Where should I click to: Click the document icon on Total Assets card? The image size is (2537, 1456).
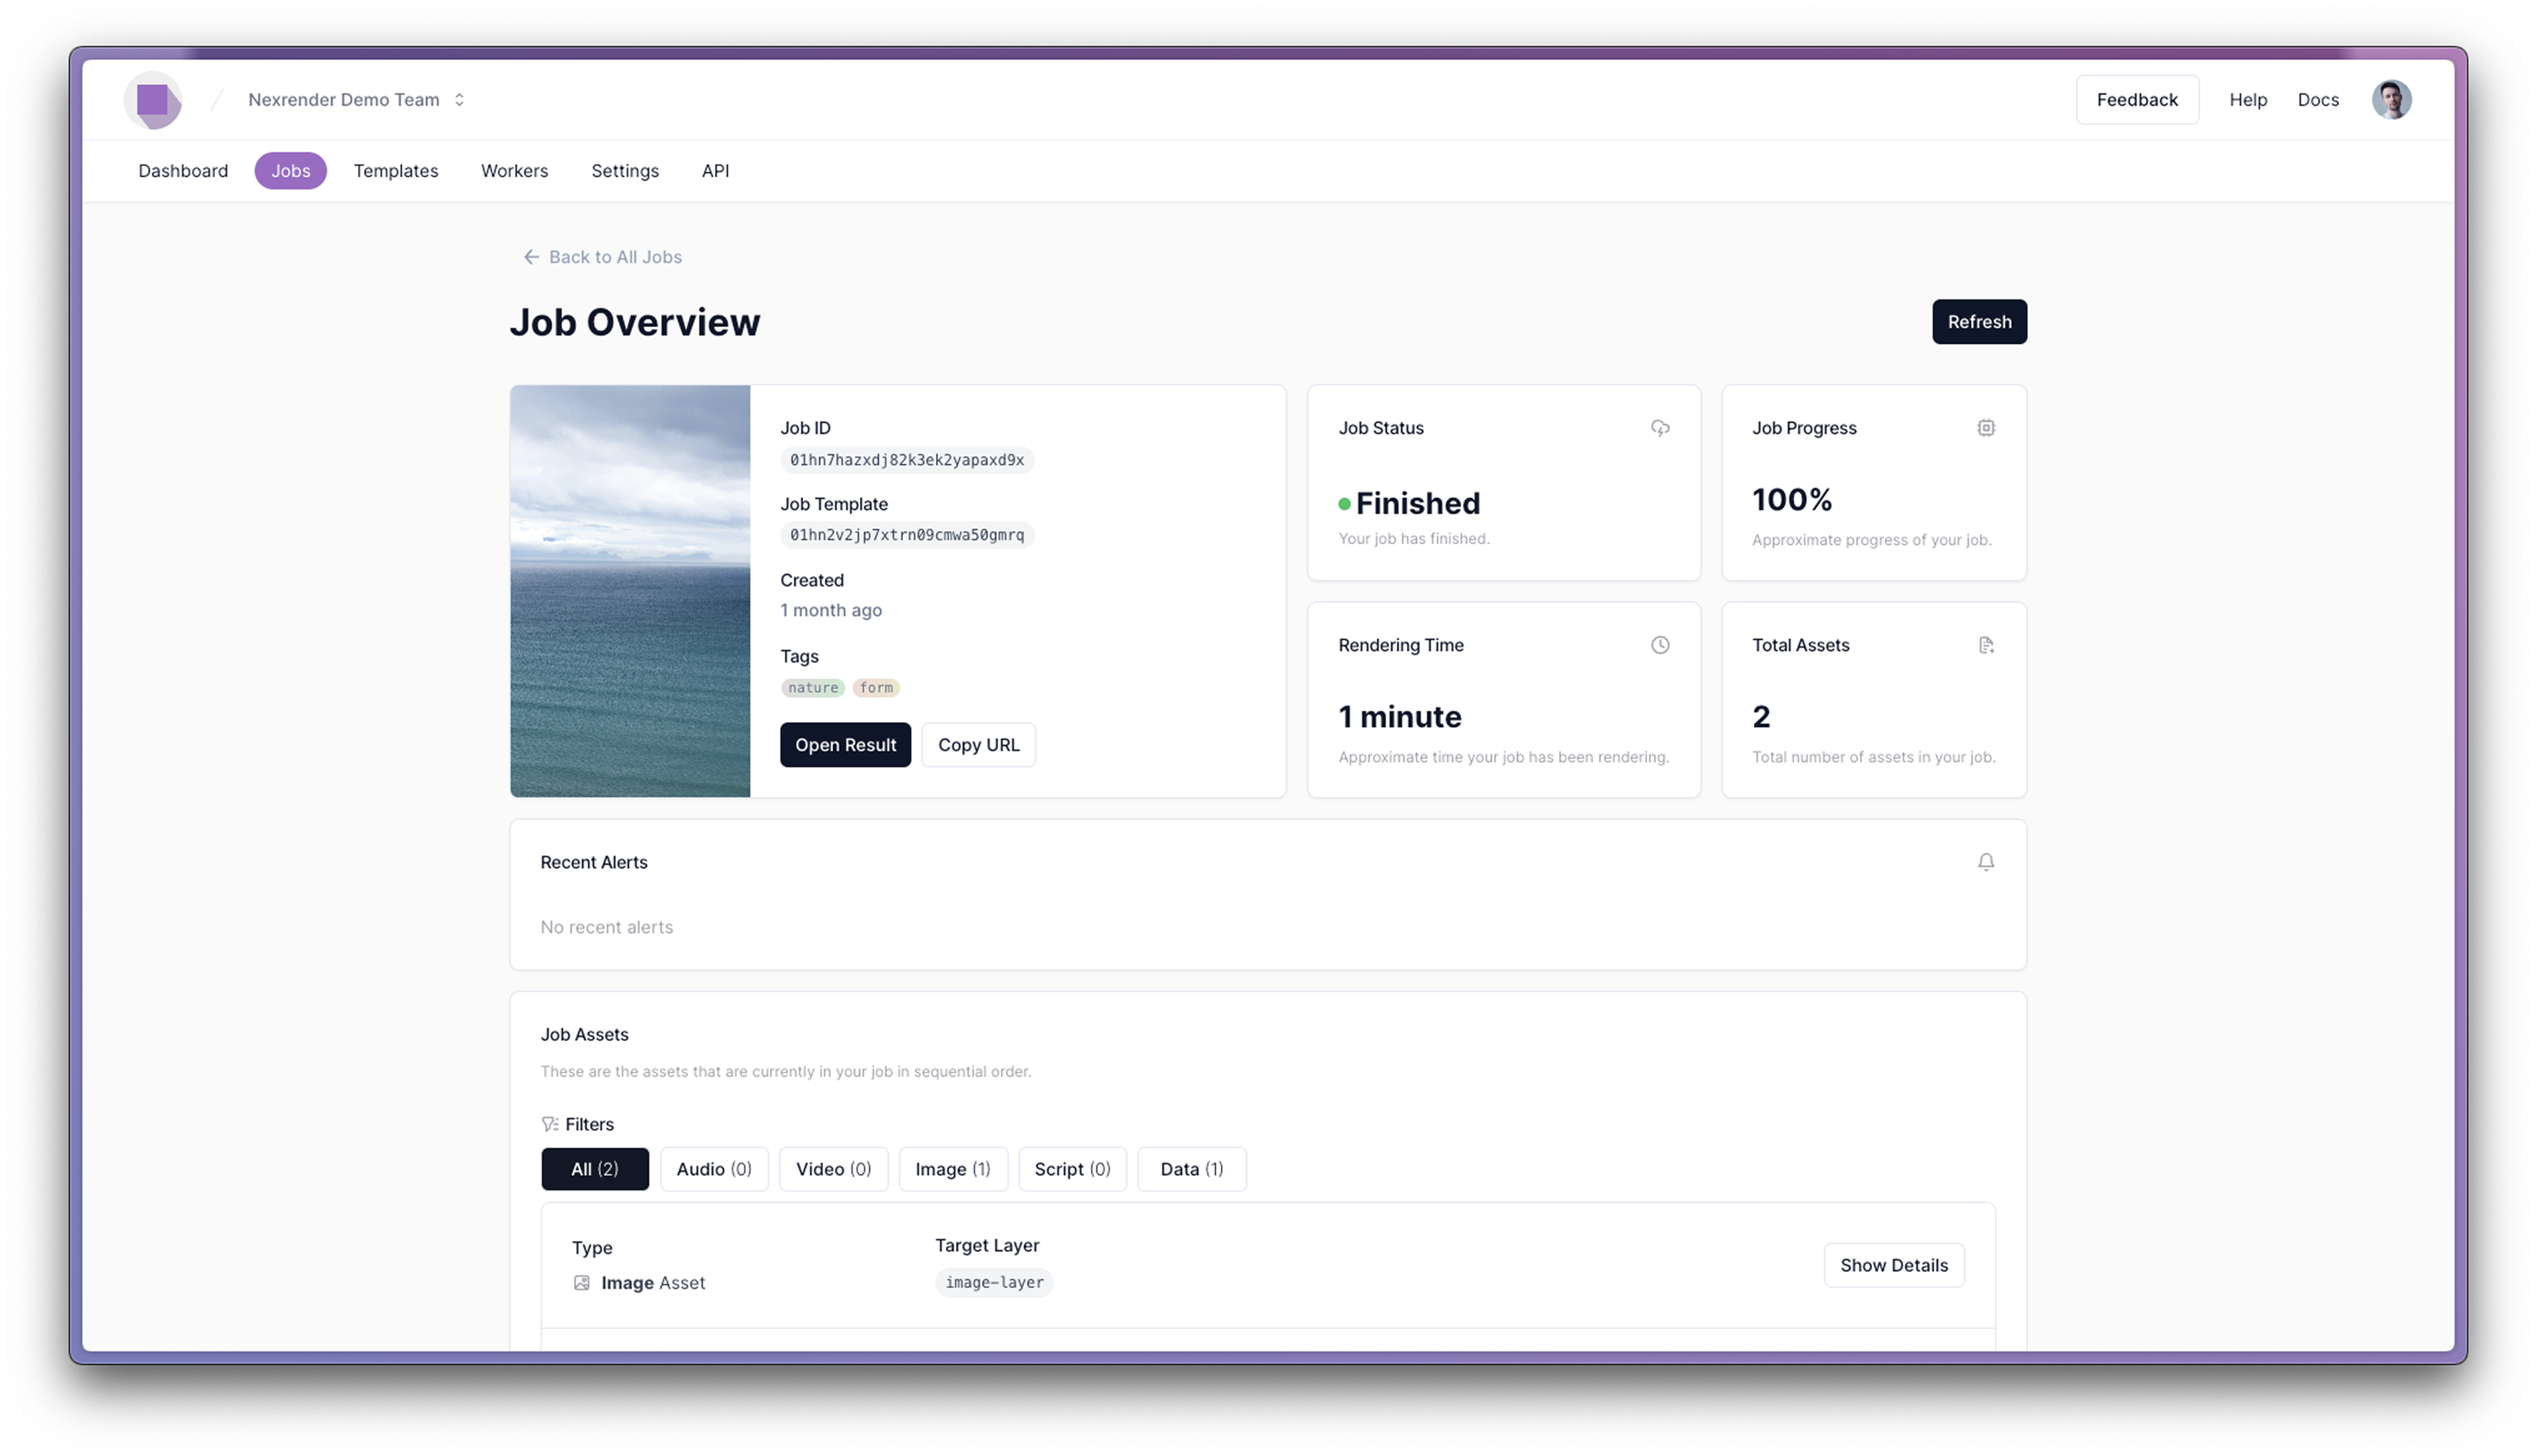(1986, 645)
